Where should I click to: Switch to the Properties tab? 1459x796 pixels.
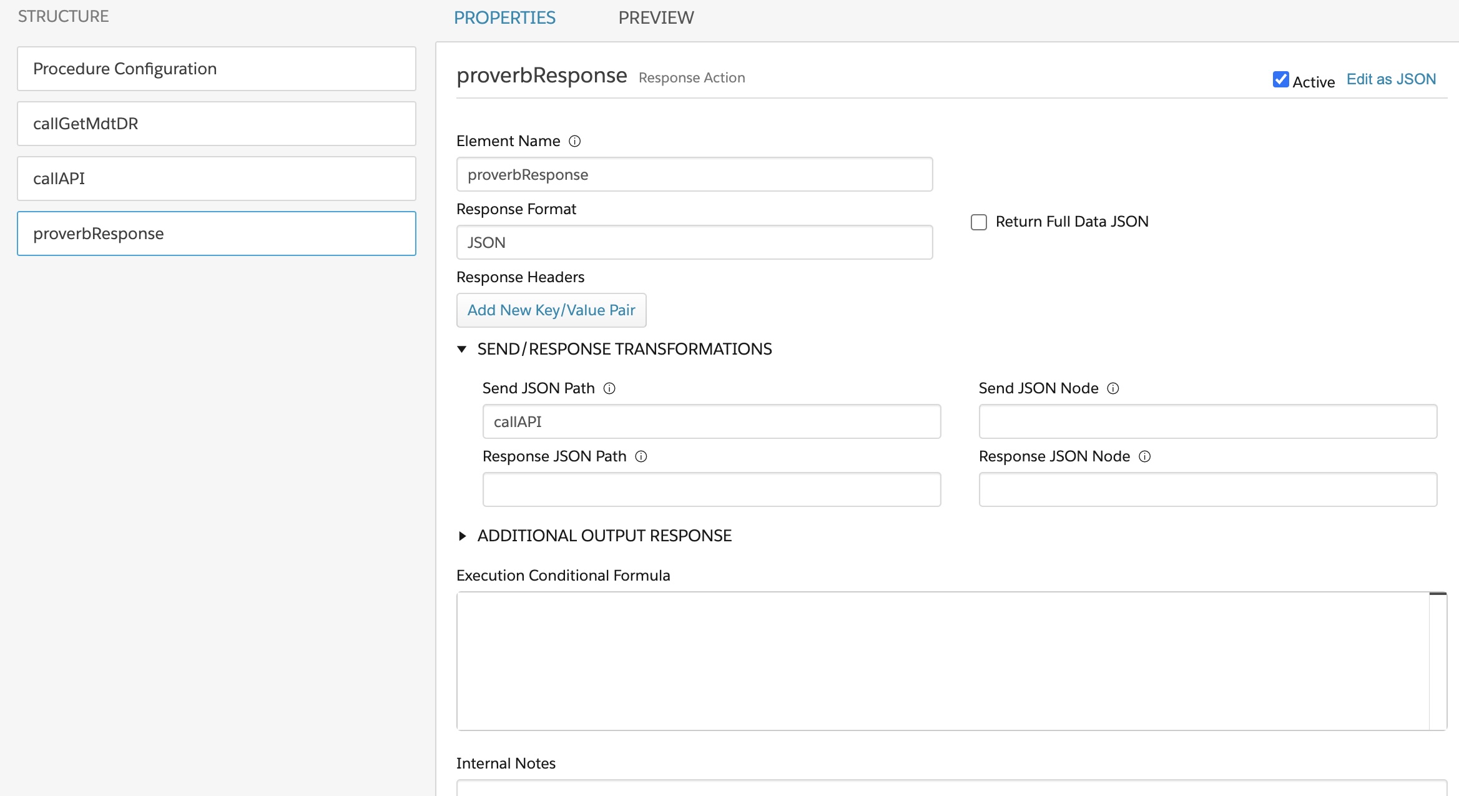click(504, 17)
